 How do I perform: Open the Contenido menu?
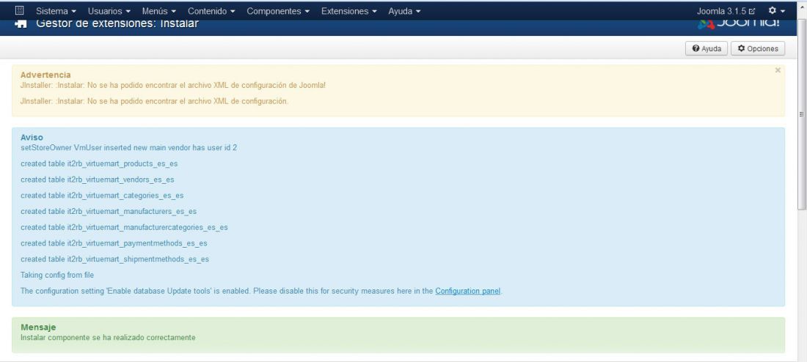pos(211,11)
